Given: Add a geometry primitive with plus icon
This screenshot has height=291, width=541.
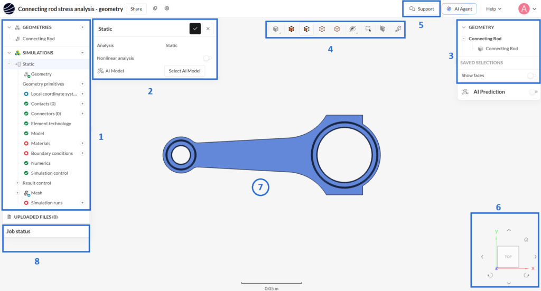Looking at the screenshot, I should (82, 84).
